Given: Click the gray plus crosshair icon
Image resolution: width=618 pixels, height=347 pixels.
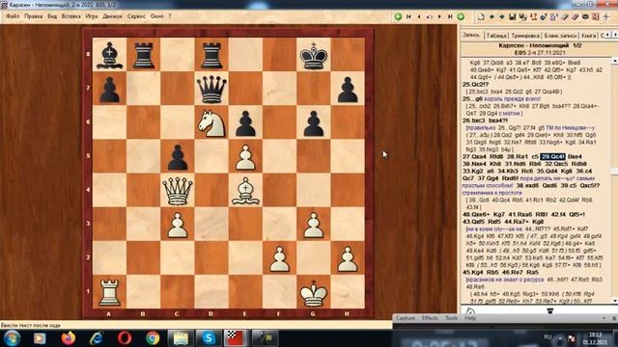Looking at the screenshot, I should point(606,16).
